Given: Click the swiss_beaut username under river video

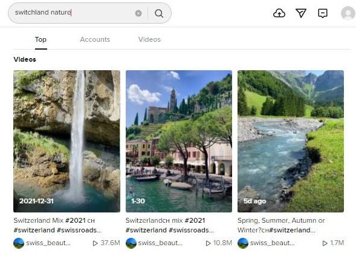Looking at the screenshot, I should coord(272,243).
